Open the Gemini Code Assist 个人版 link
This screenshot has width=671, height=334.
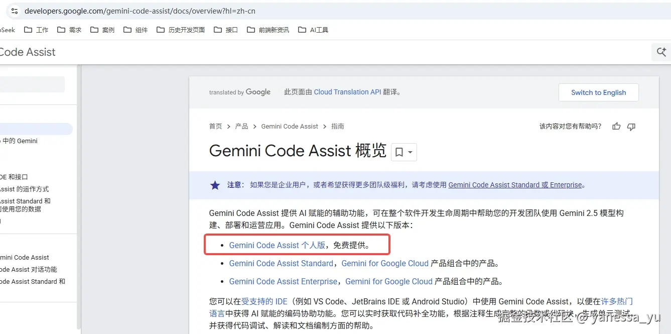pos(277,245)
